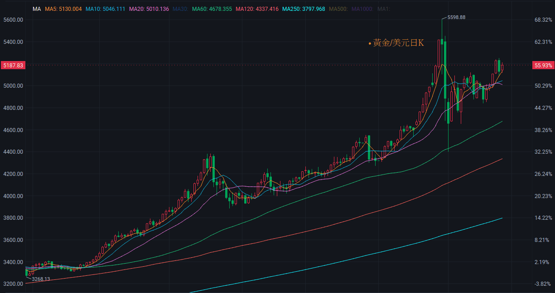Screen dimensions: 555x293
Task: Enable the dimmed MA500 legend item
Action: click(x=338, y=9)
